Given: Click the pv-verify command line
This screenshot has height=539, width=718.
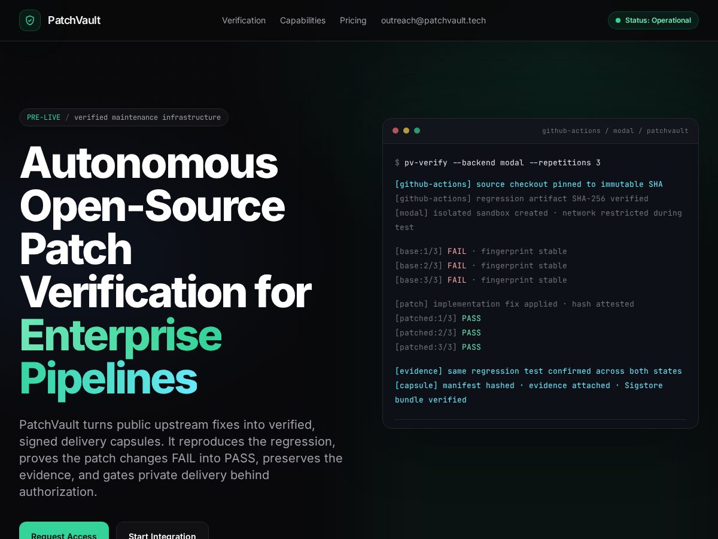Looking at the screenshot, I should (x=498, y=163).
